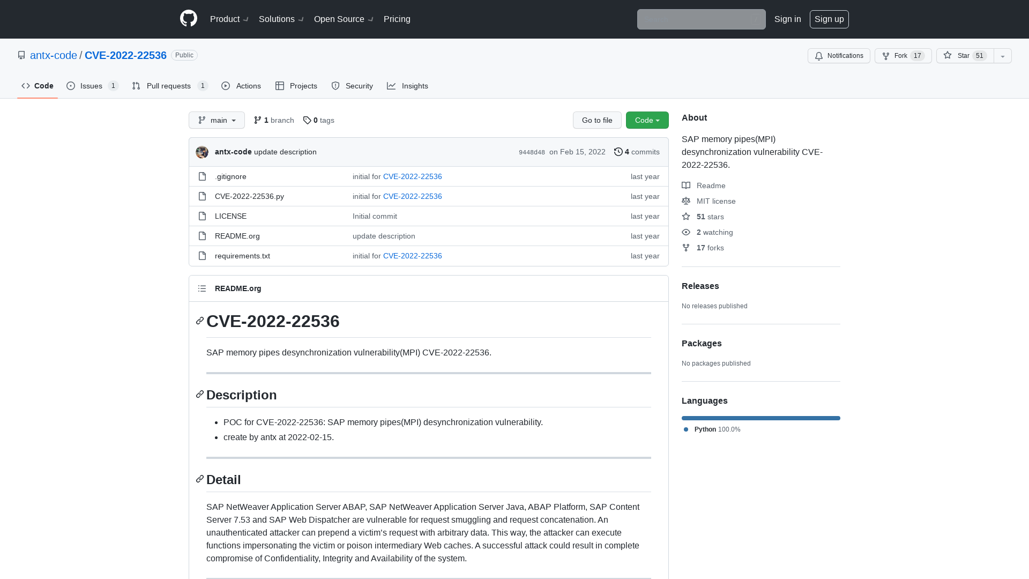Click the scale icon beside MIT license
The height and width of the screenshot is (579, 1029).
pos(686,201)
